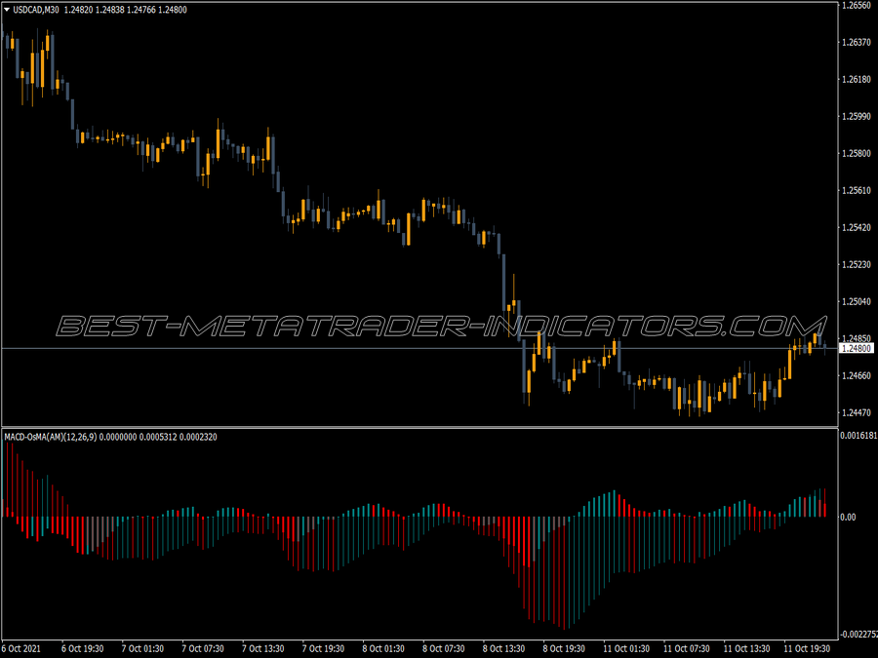Viewport: 878px width, 658px height.
Task: Select the 8 Oct 07:30 time label
Action: (x=444, y=648)
